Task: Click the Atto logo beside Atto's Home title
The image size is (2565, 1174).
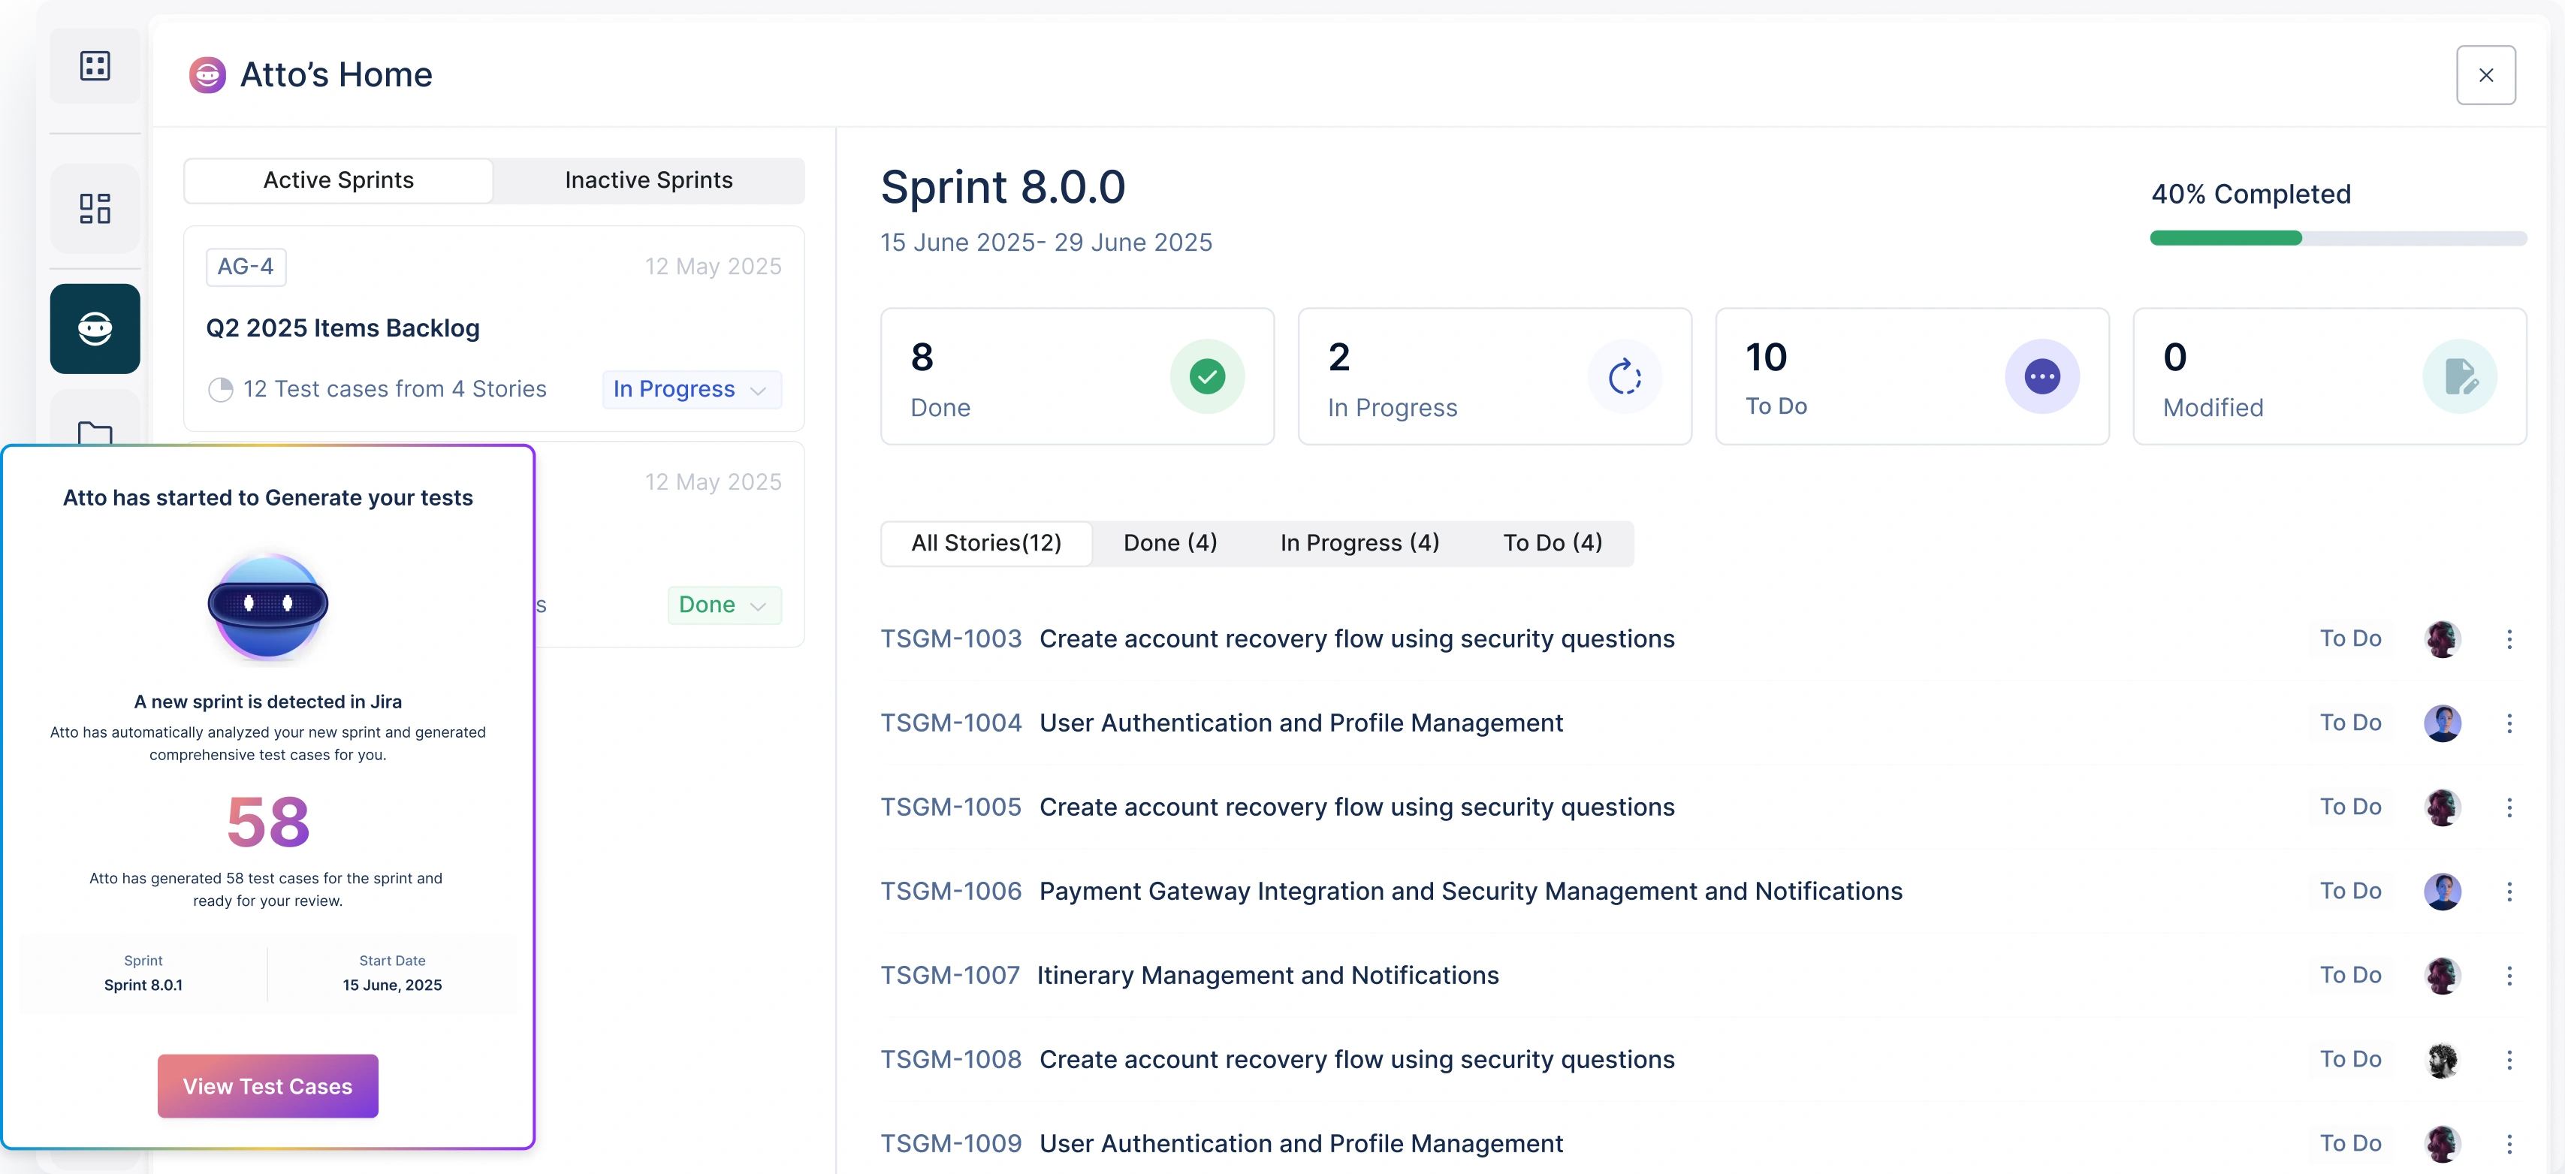Action: [207, 74]
